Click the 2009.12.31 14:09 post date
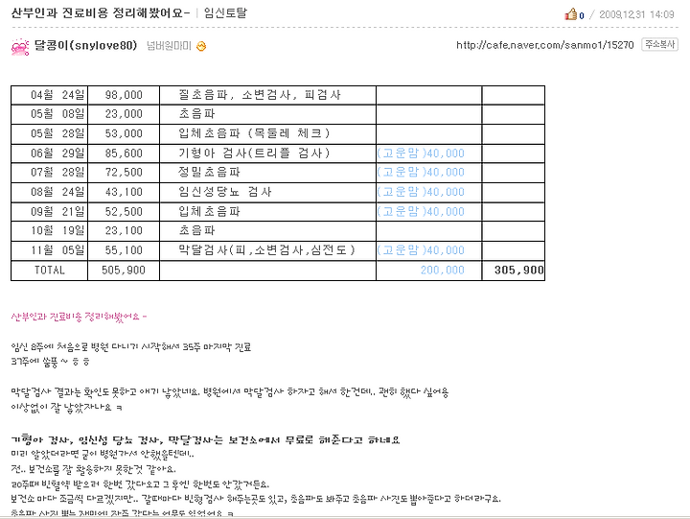 tap(636, 14)
